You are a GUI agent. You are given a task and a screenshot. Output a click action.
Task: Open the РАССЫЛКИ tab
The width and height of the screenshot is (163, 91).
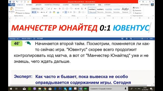(x=75, y=5)
